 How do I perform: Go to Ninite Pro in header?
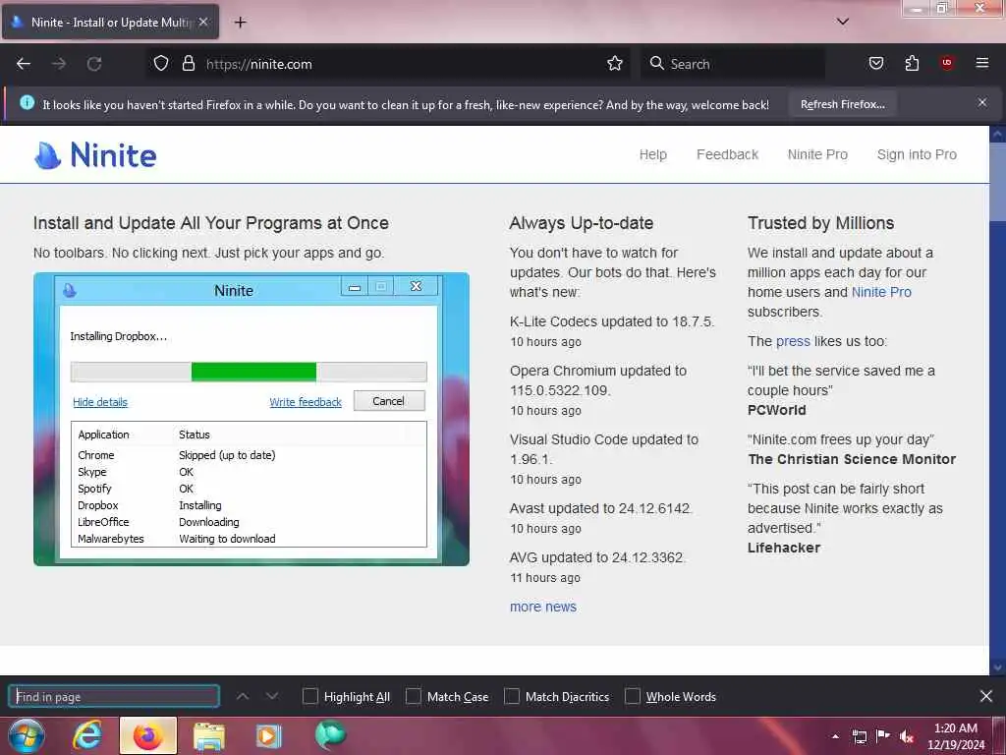tap(817, 154)
